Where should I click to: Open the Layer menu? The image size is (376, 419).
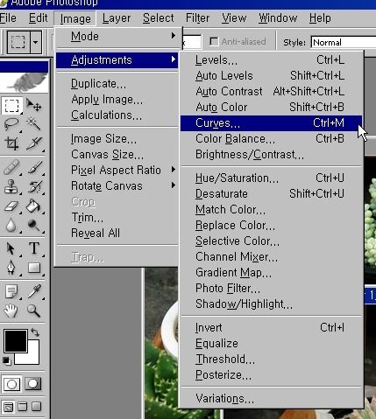117,18
